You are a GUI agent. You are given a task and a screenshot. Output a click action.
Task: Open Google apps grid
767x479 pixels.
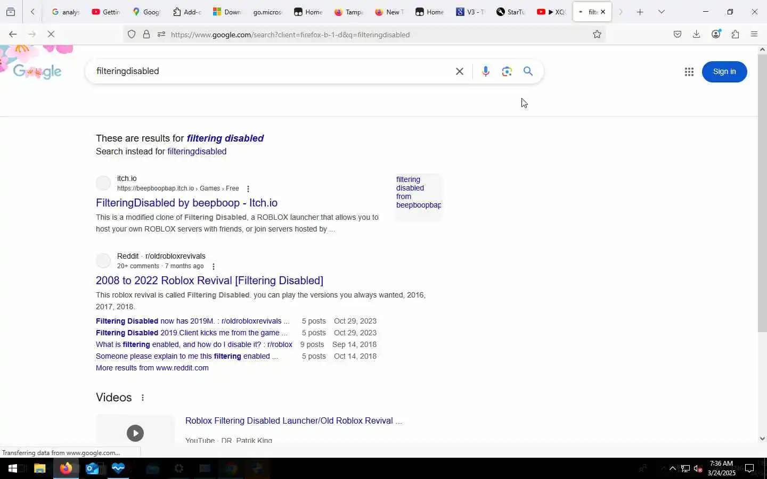tap(689, 72)
